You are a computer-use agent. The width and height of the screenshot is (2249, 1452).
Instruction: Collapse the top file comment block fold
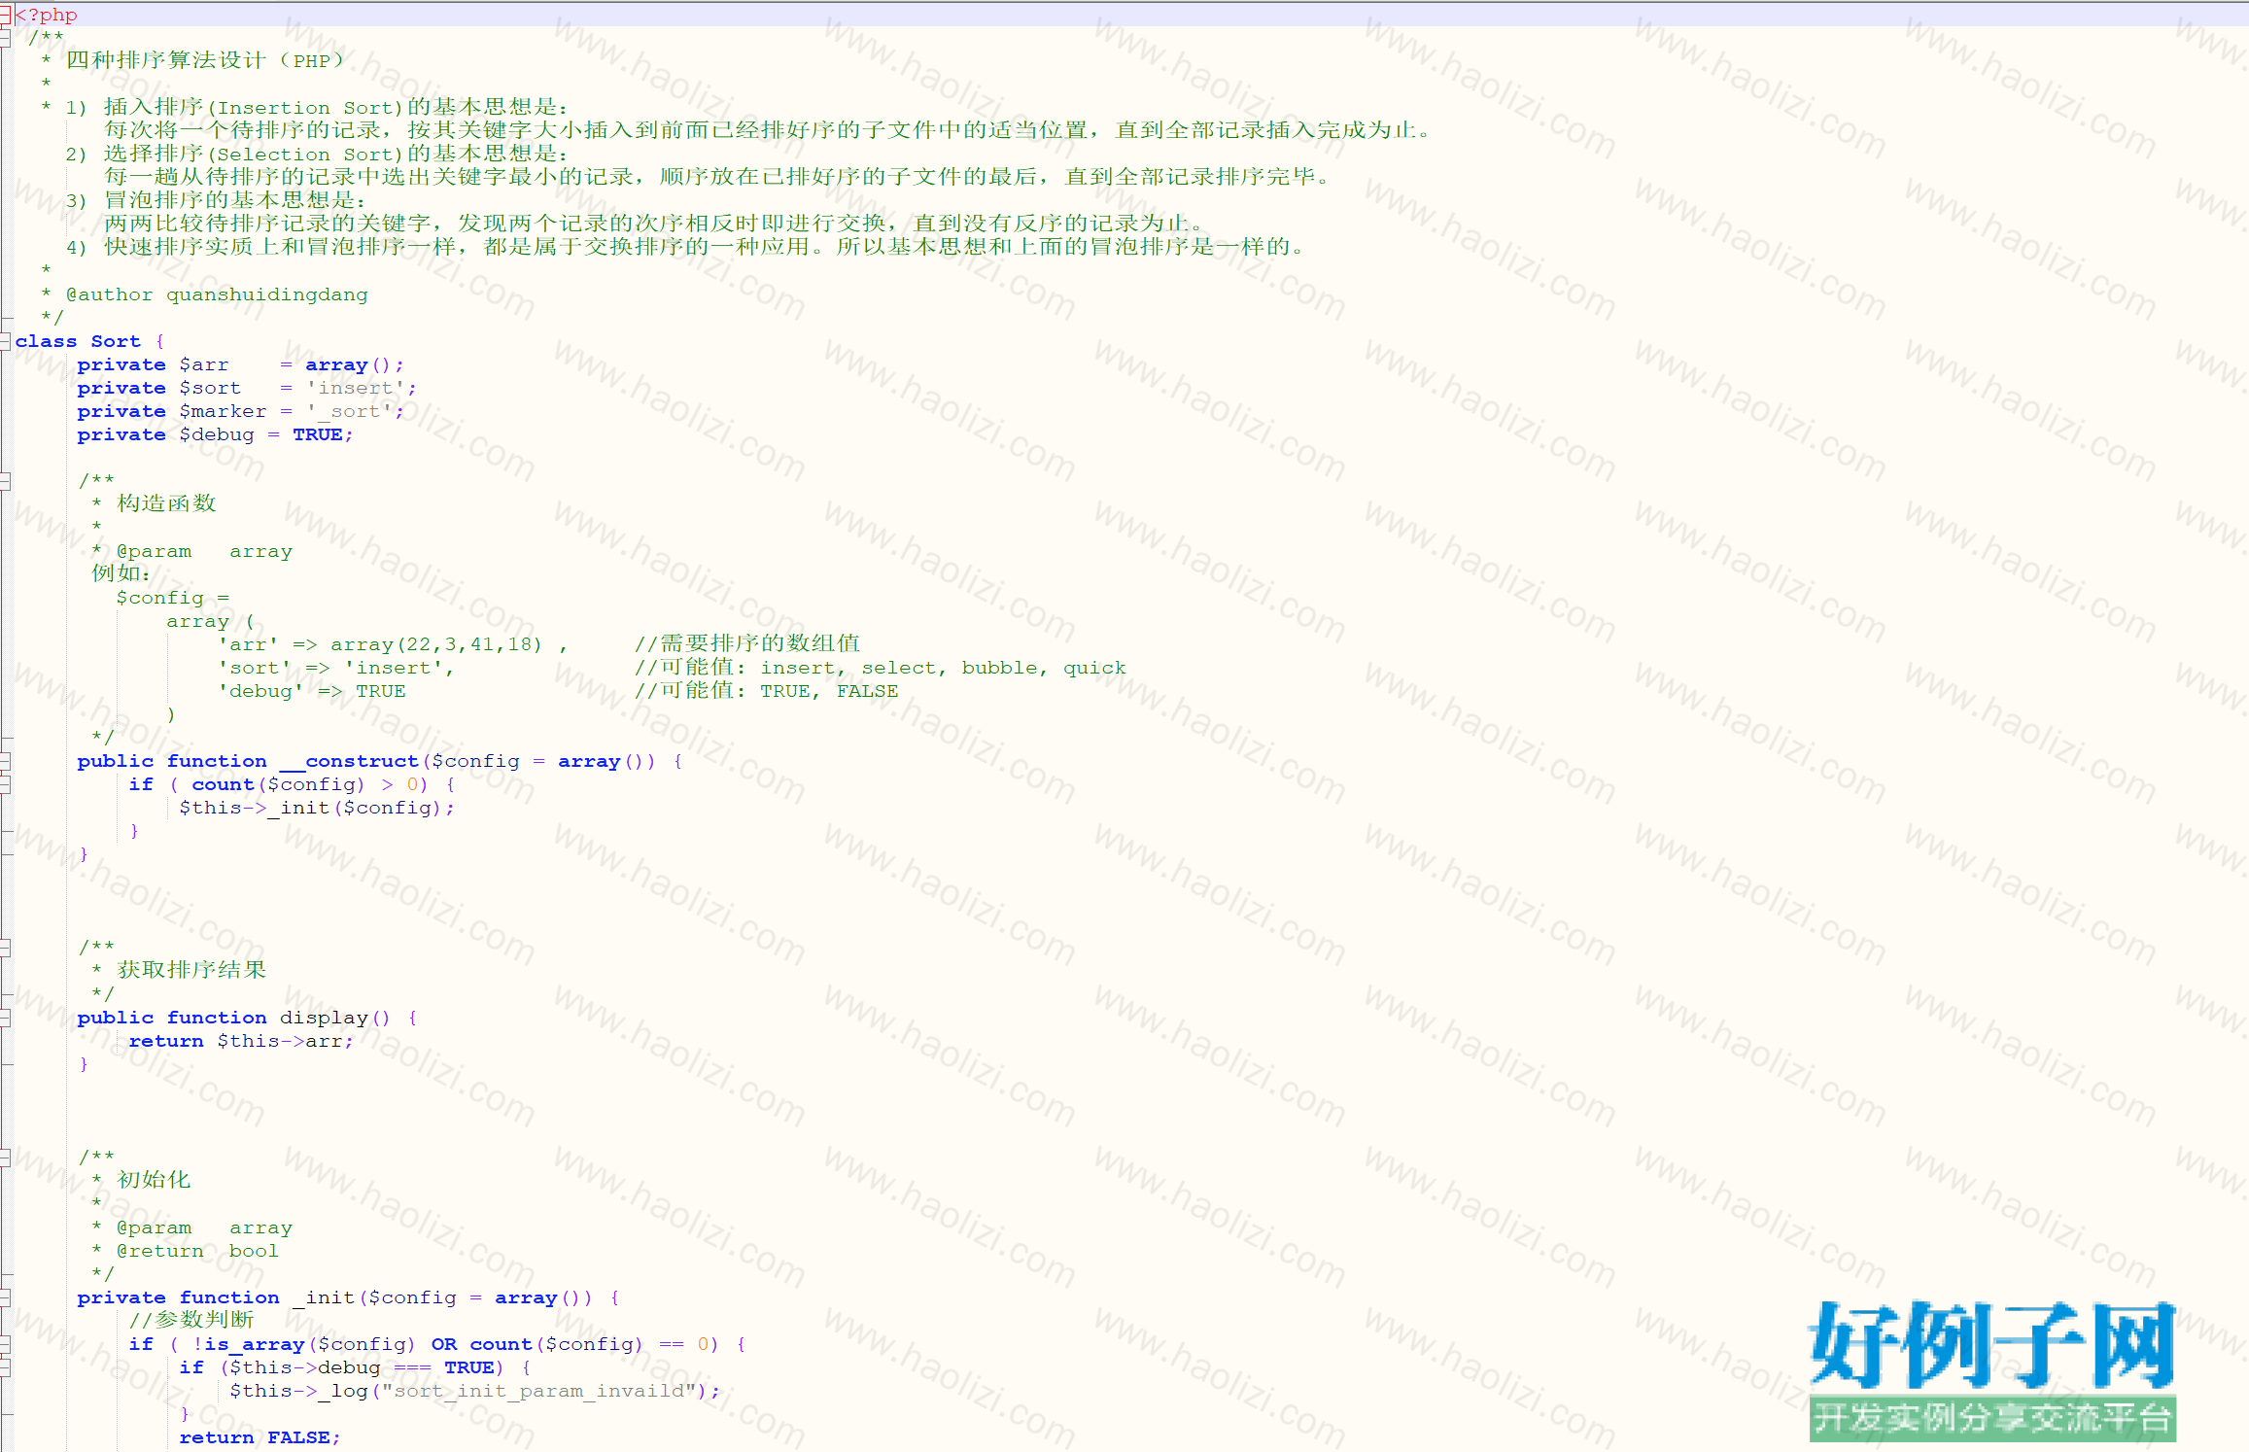click(5, 38)
